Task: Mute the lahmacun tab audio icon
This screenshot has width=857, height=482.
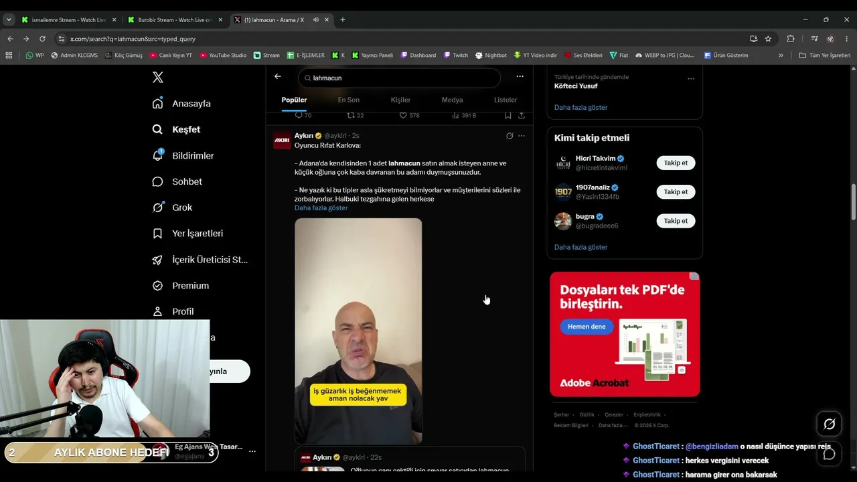Action: coord(315,20)
